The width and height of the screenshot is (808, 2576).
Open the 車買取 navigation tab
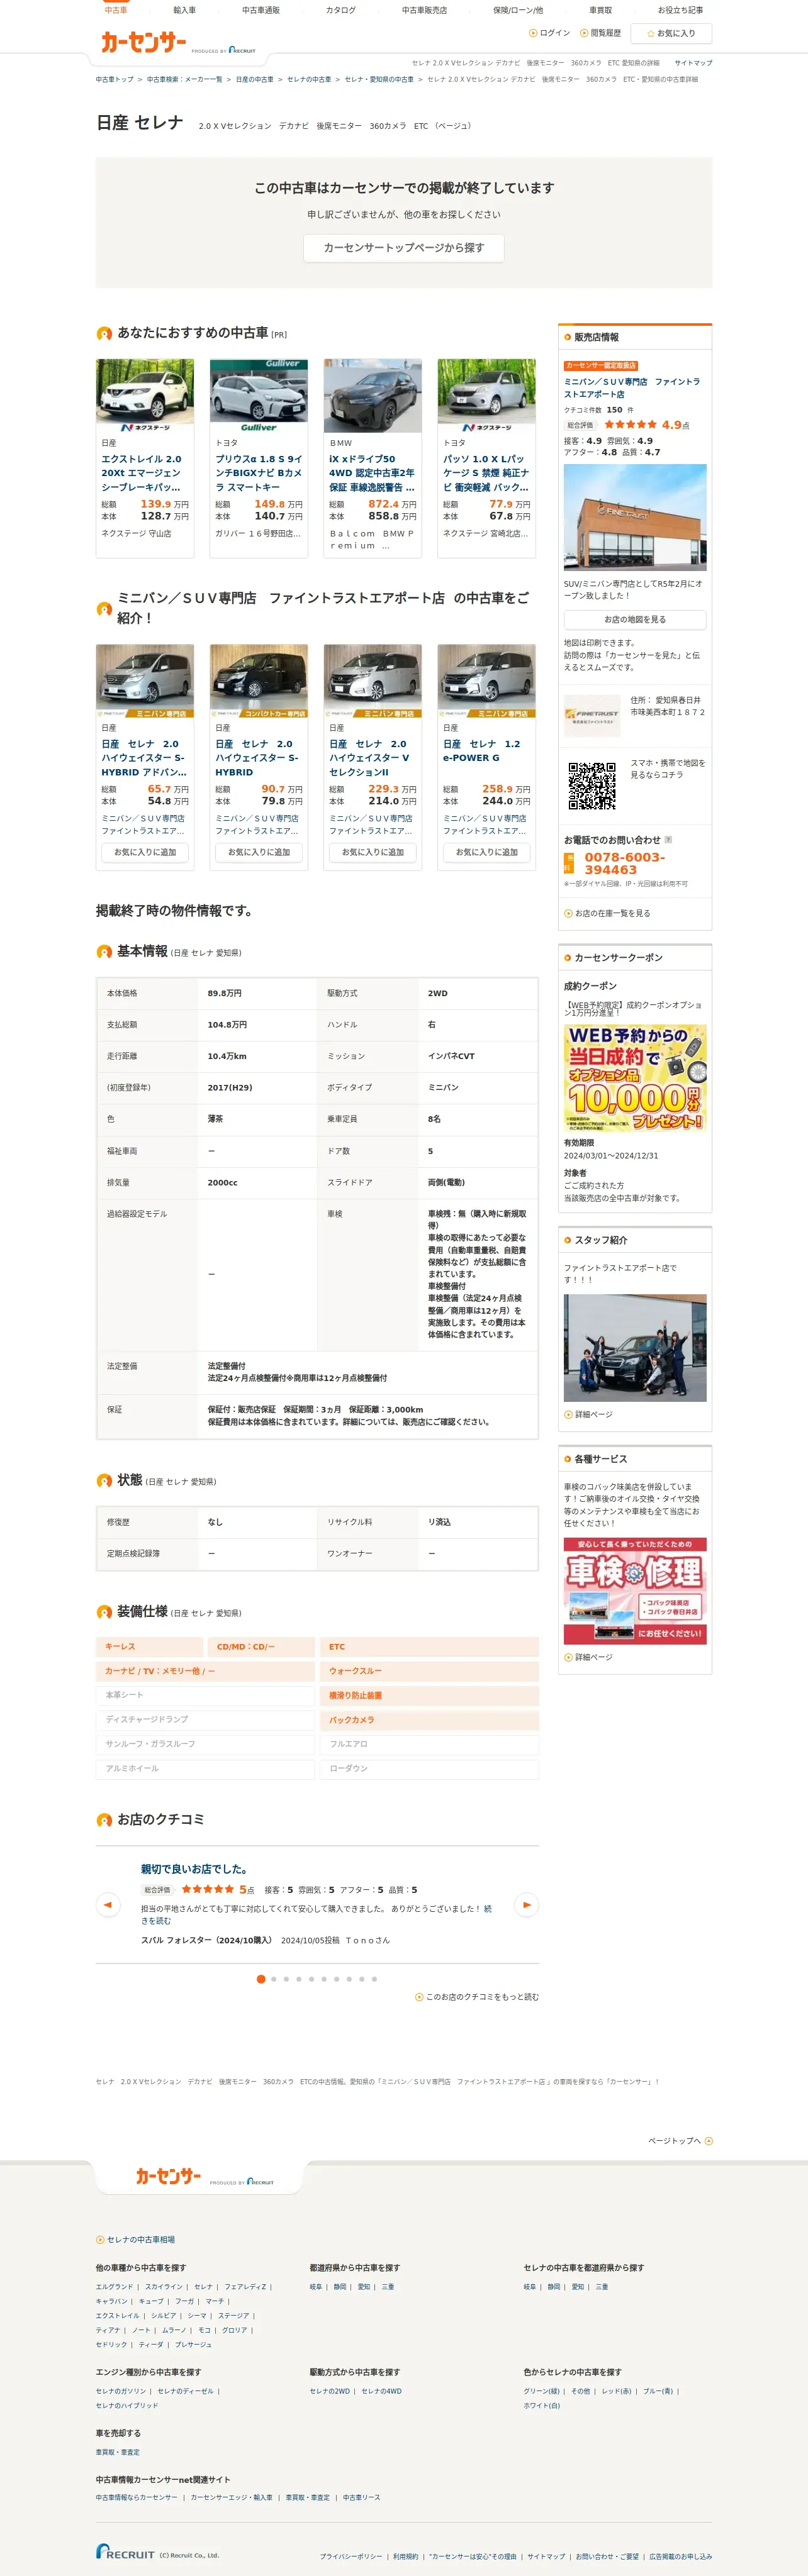(x=601, y=10)
